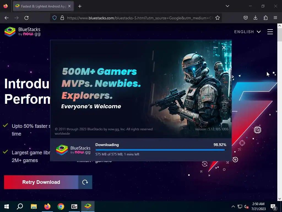Click the installer's BlueStacks logo

(73, 150)
